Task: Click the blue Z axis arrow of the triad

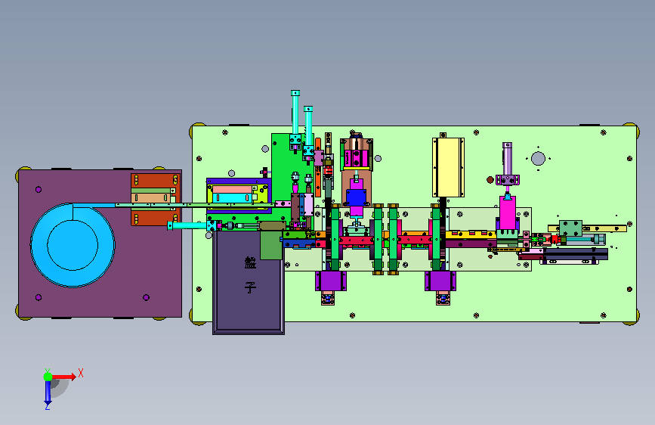Action: (x=48, y=393)
